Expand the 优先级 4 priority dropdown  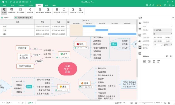pyautogui.click(x=162, y=30)
